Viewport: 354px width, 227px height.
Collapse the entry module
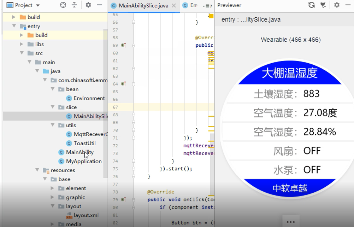(x=14, y=26)
